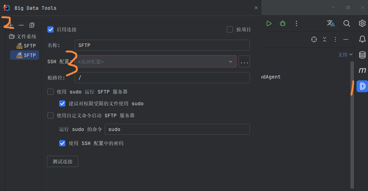The height and width of the screenshot is (191, 368).
Task: Open the translate icon in toolbar
Action: [x=331, y=23]
